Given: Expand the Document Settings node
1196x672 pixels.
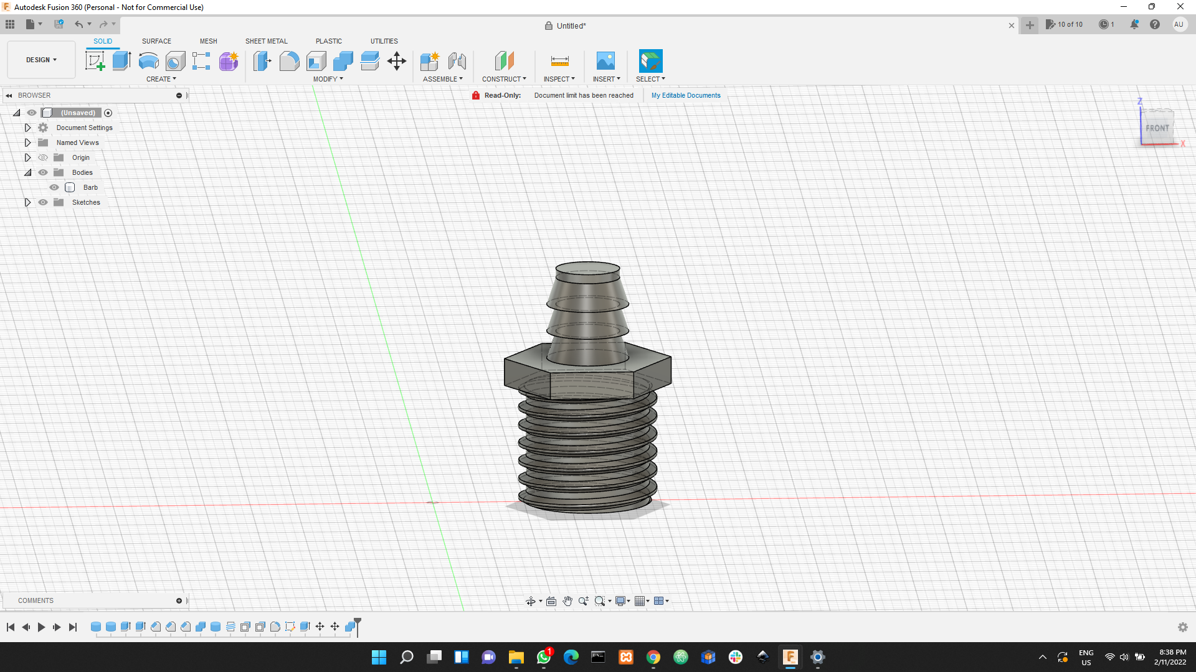Looking at the screenshot, I should click(27, 128).
